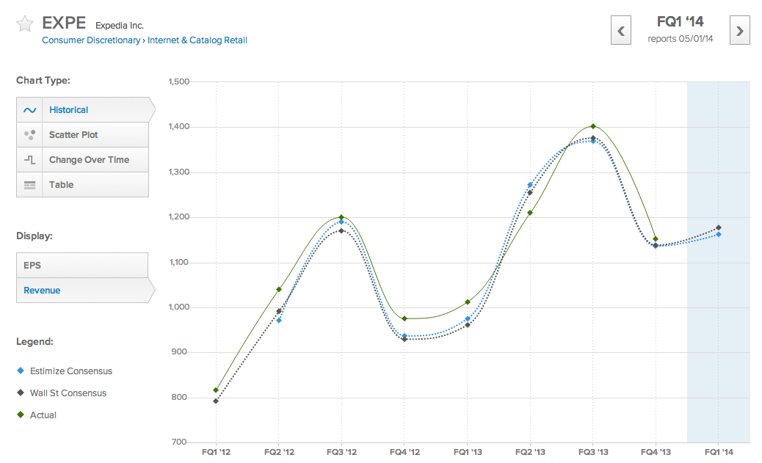Click the FQ1 '12 x-axis label

point(216,452)
